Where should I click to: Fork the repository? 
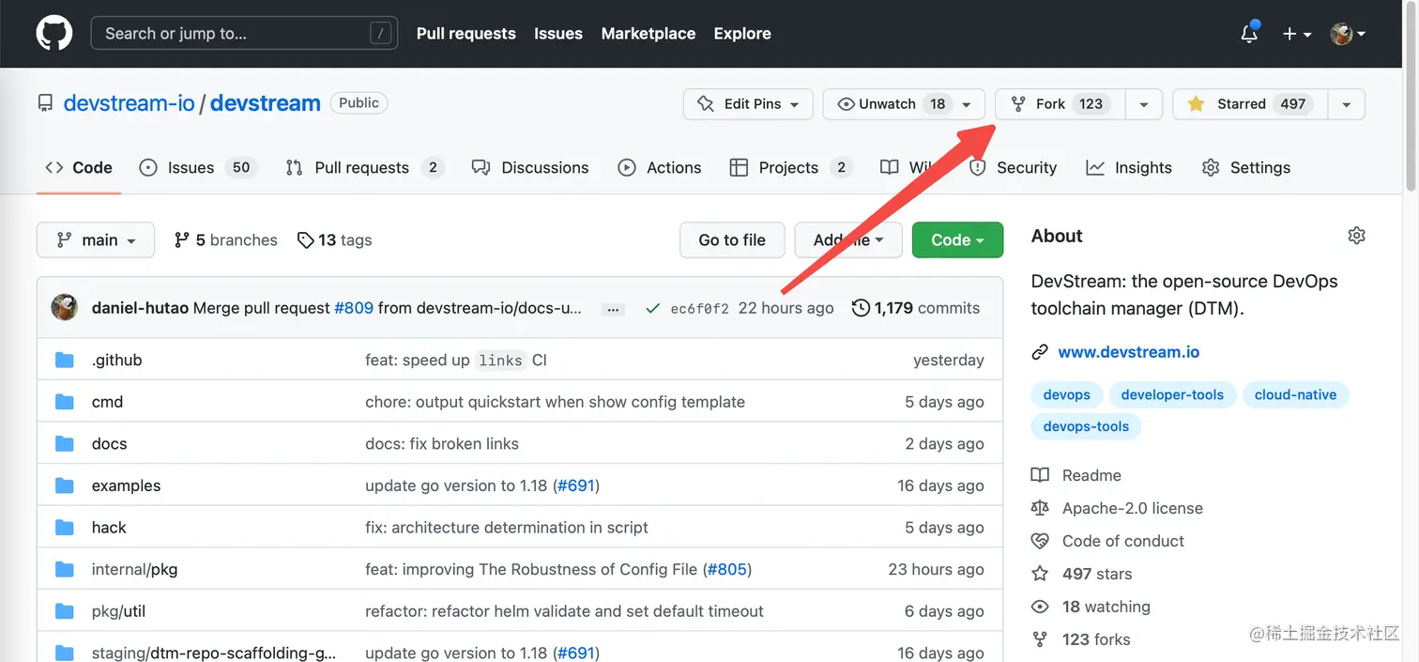click(1060, 104)
